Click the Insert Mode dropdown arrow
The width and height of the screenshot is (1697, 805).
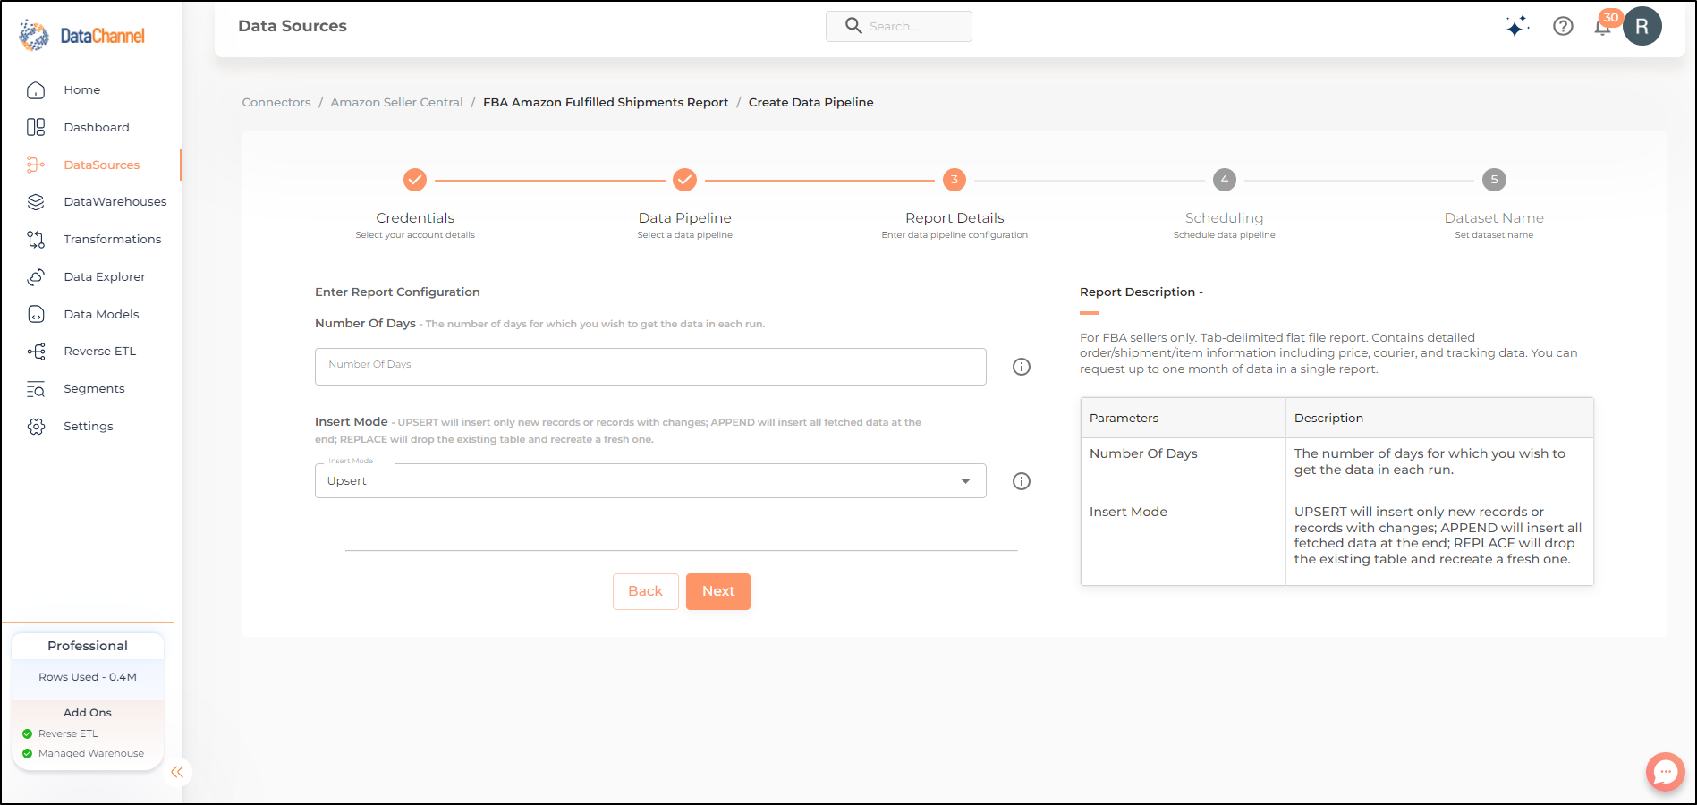(965, 481)
